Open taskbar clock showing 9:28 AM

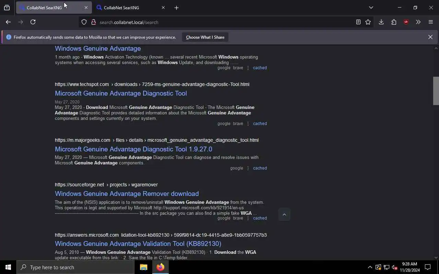click(x=410, y=267)
